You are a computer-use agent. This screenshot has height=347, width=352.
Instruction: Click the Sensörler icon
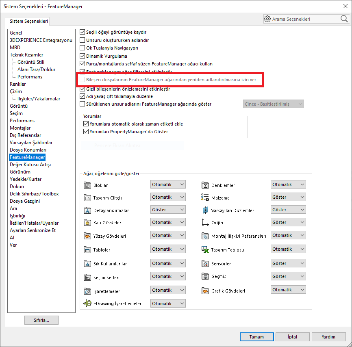(x=205, y=264)
